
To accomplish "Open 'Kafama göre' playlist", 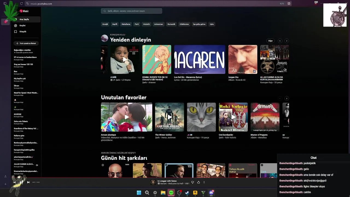I will [27, 137].
